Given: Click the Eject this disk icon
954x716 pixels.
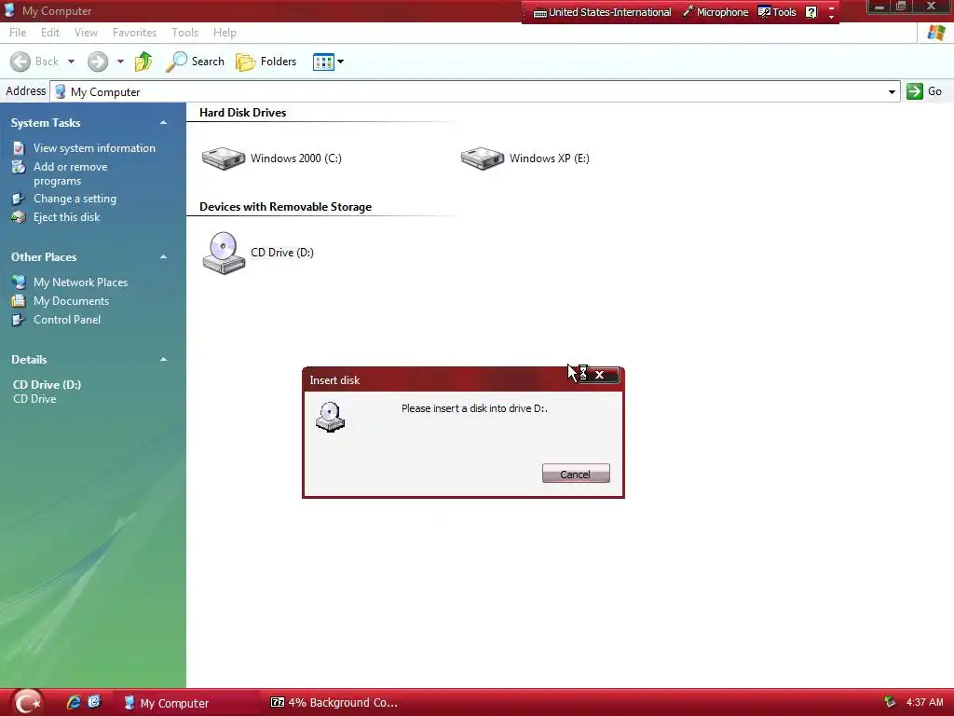Looking at the screenshot, I should click(x=19, y=217).
